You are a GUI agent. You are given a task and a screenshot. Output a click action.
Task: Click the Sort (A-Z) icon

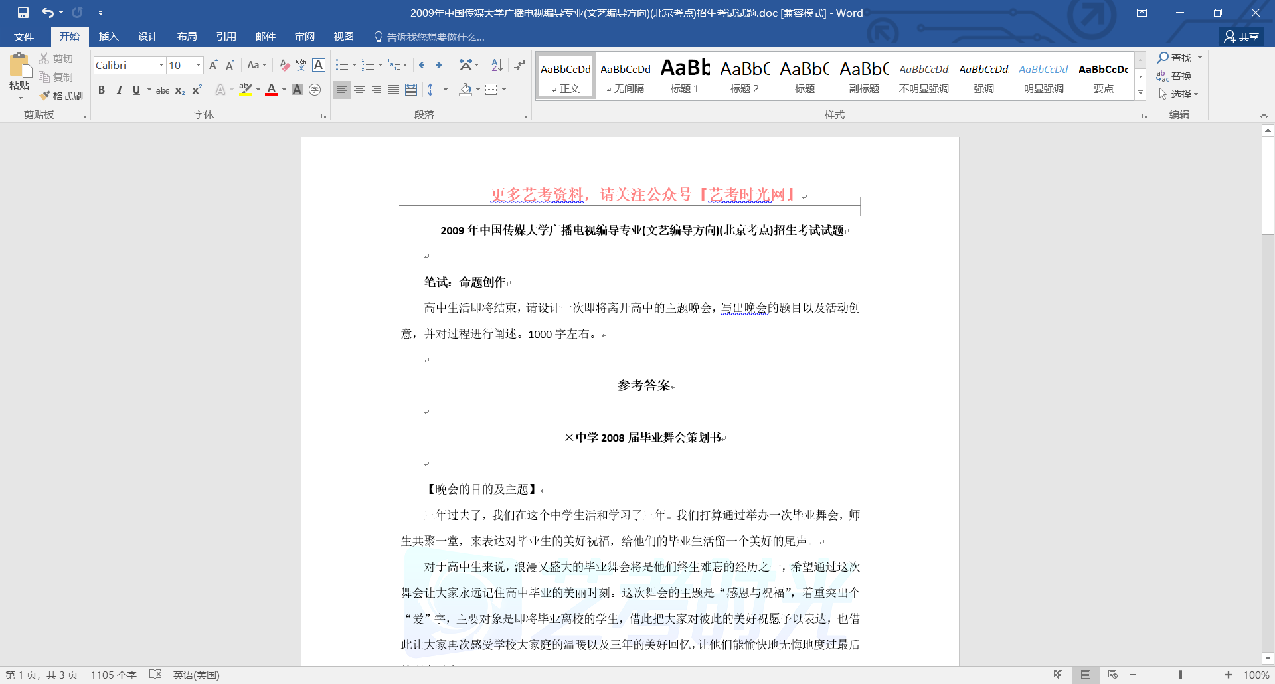tap(497, 65)
